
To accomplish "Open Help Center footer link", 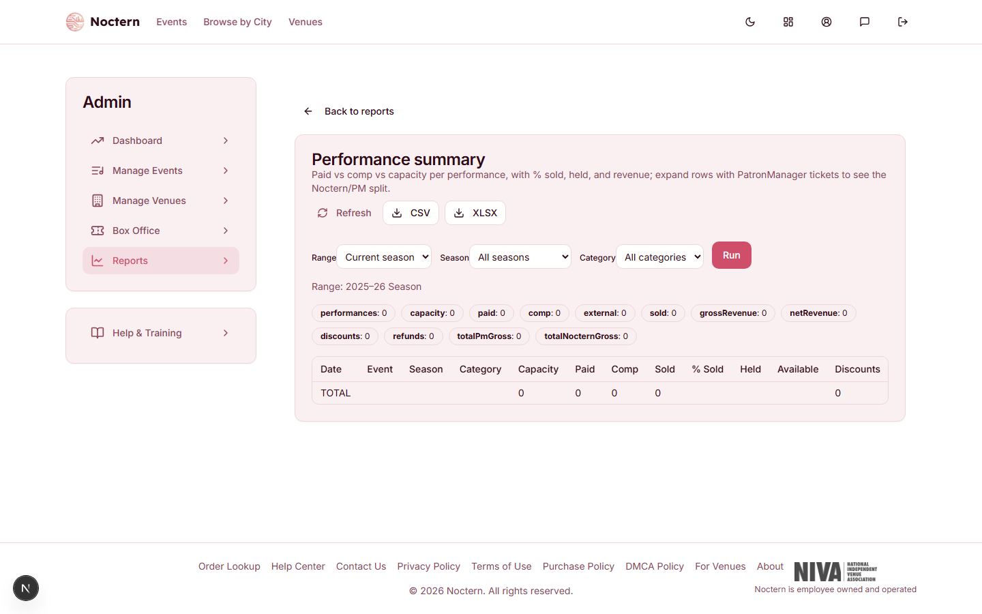I will pyautogui.click(x=298, y=566).
